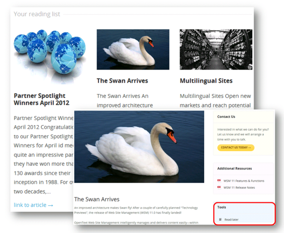The height and width of the screenshot is (233, 284).
Task: Open the Multilingual Sites article title
Action: pyautogui.click(x=206, y=81)
